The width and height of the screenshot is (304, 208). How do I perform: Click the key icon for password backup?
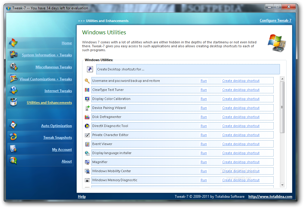click(x=87, y=81)
